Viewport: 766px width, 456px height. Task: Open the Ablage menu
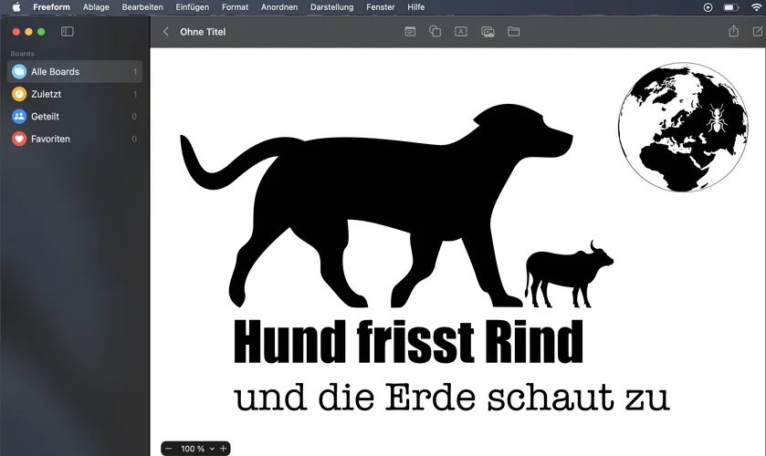click(x=96, y=7)
